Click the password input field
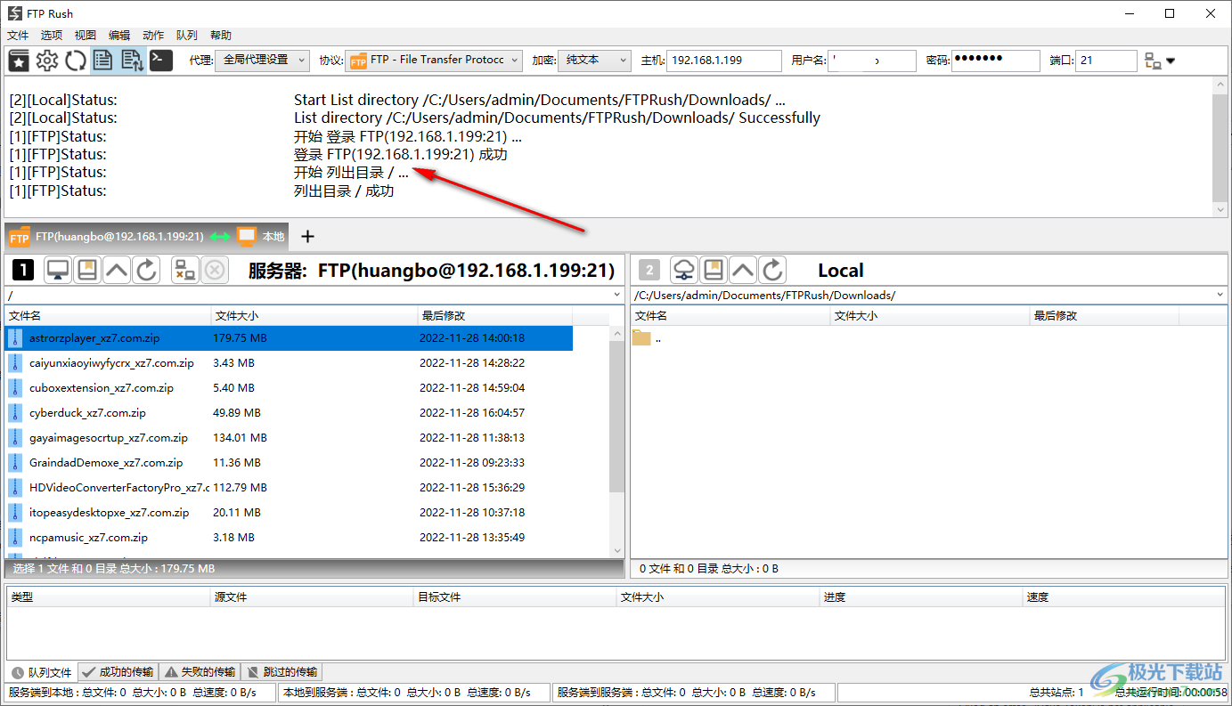 [995, 61]
